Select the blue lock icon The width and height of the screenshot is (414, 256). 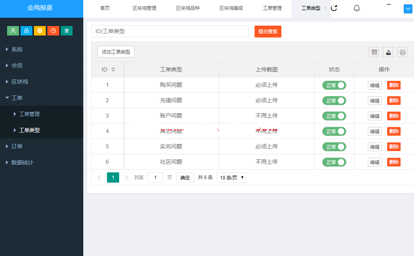pyautogui.click(x=26, y=30)
